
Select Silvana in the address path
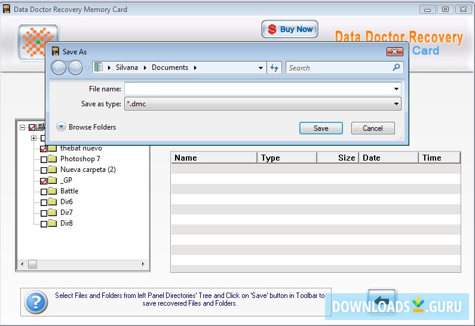click(127, 67)
